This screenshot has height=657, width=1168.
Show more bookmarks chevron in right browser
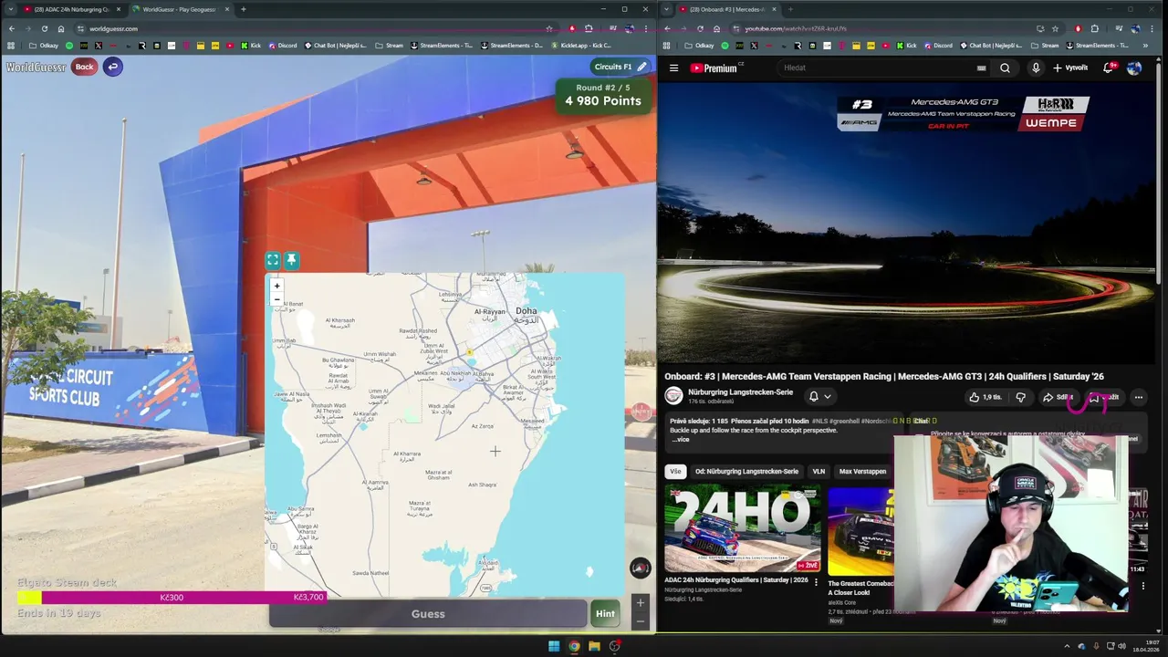1146,46
